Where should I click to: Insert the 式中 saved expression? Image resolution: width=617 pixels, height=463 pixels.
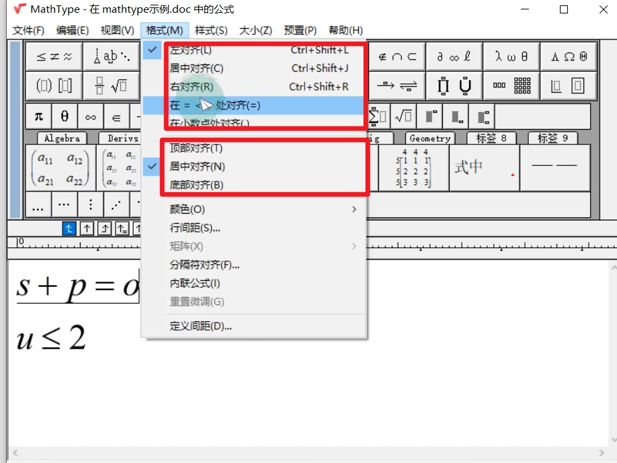coord(485,168)
